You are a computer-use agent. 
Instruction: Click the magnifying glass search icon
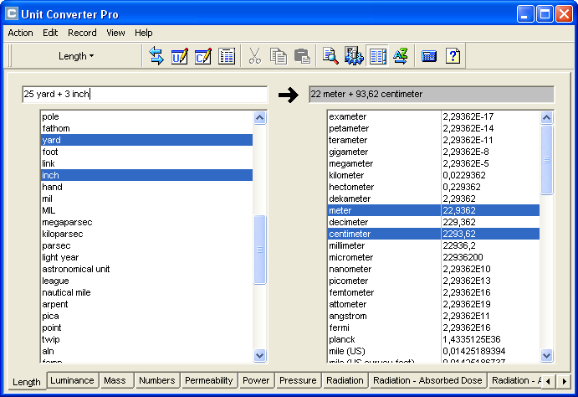[330, 56]
